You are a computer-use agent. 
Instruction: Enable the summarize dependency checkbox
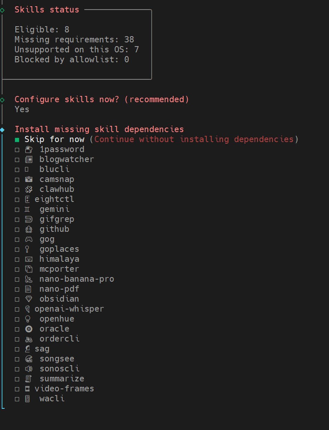[17, 379]
